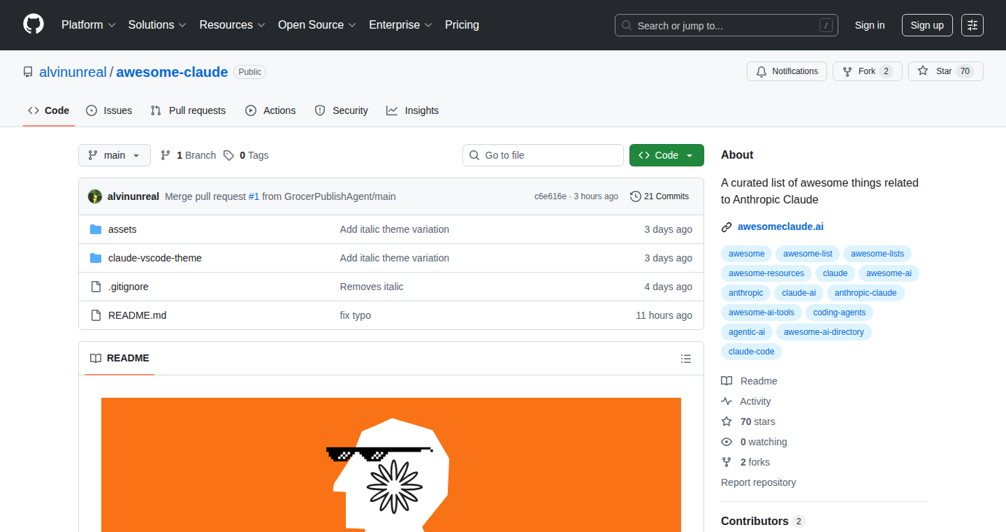Click the branch icon beside 1 Branch
Screen dimensions: 1006x532
pyautogui.click(x=166, y=155)
